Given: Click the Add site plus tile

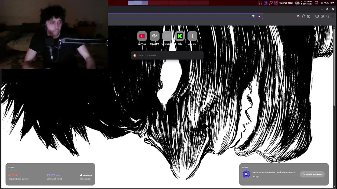Looking at the screenshot, I should [192, 36].
